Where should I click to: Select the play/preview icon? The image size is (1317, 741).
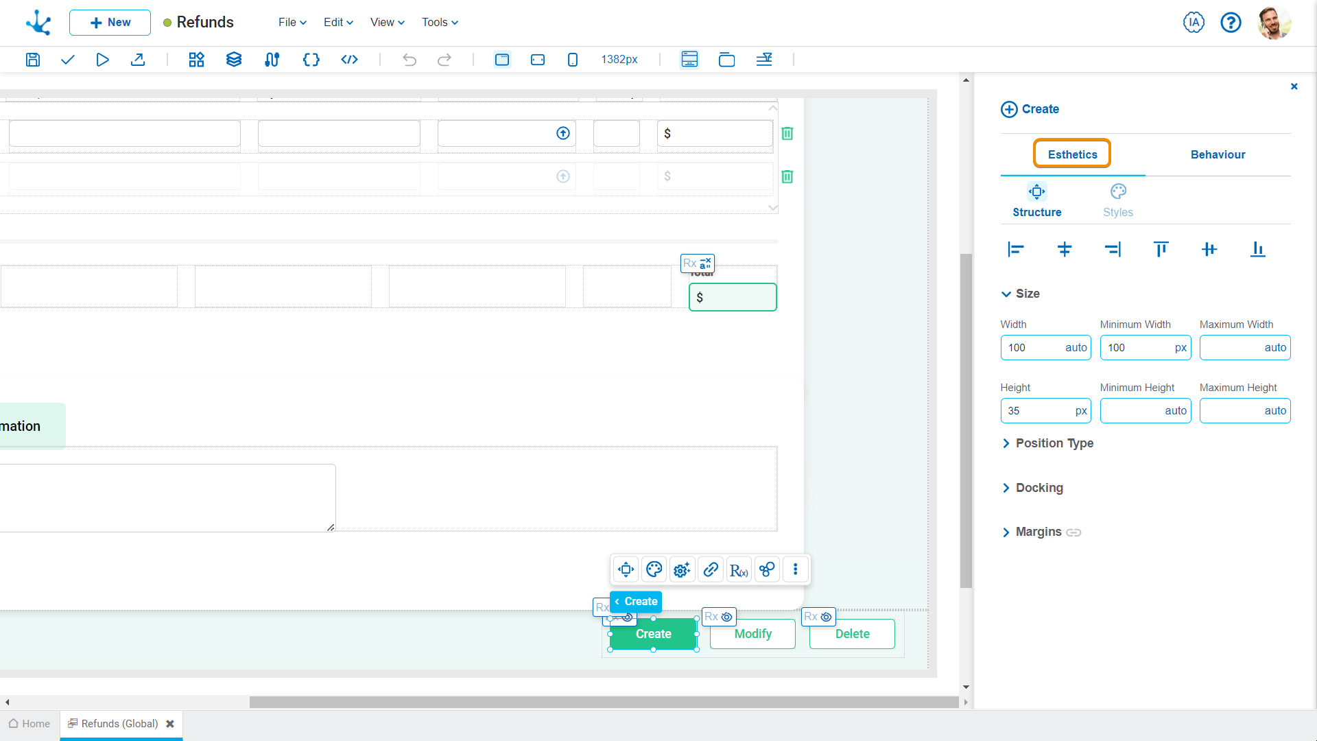(x=103, y=59)
